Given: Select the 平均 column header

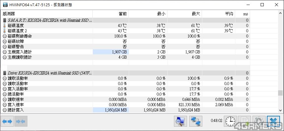Looking at the screenshot, I should click(219, 14).
